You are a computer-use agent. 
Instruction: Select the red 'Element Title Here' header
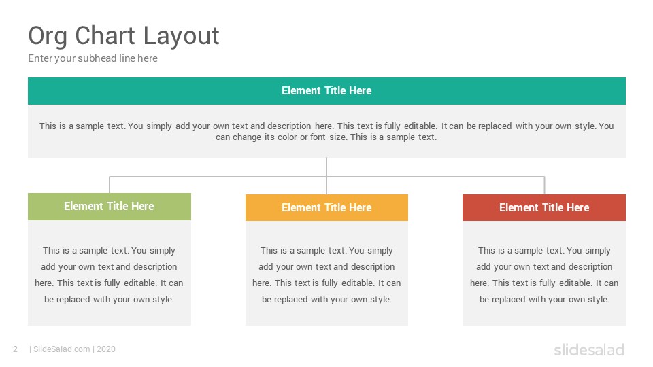[x=544, y=207]
